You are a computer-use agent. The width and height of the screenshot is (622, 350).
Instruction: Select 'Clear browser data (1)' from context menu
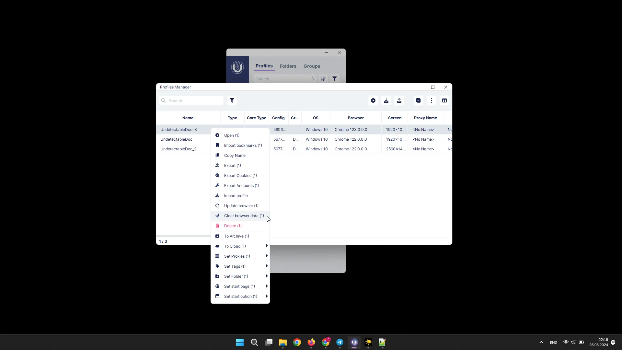click(244, 216)
